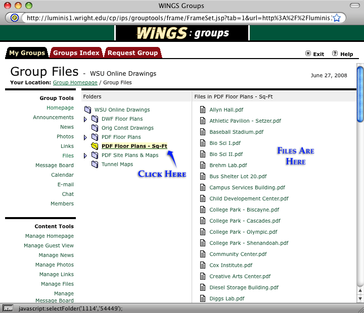Expand the DWF Floor Plans folder
Image resolution: width=364 pixels, height=313 pixels.
(x=85, y=119)
